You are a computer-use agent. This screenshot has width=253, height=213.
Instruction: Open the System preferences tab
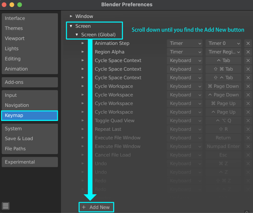pyautogui.click(x=30, y=129)
